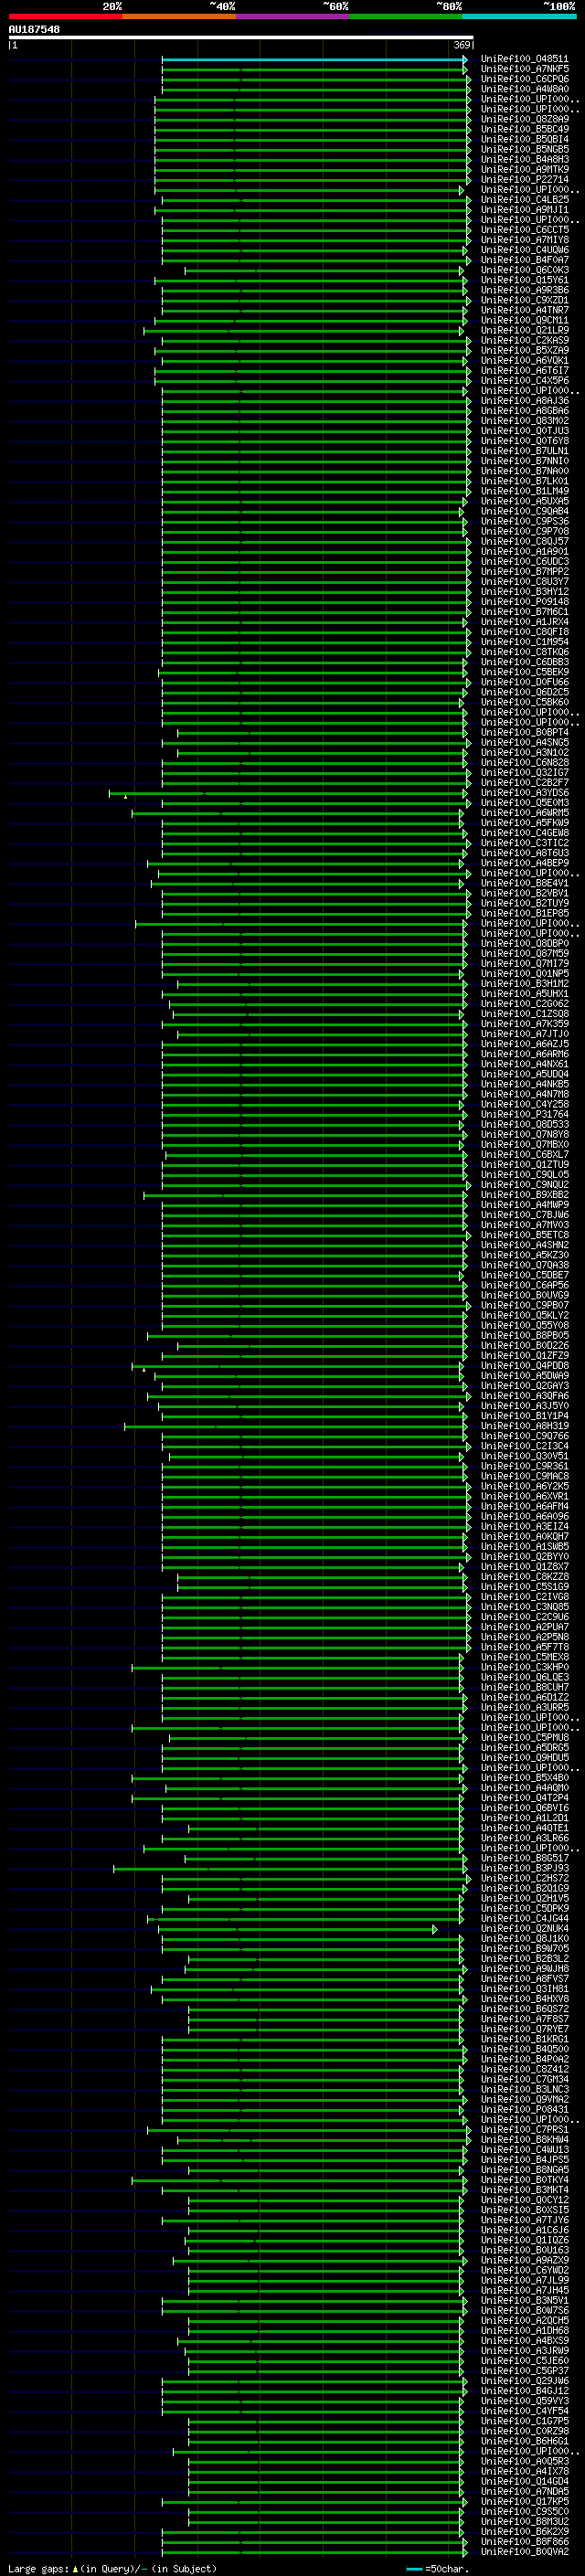Viewport: 585px width, 2576px height.
Task: Click the UniRef100_A9AZX9 label
Action: 524,2260
